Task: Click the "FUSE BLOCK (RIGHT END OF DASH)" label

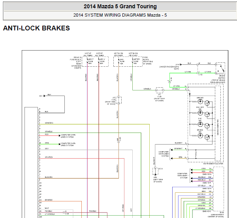Action: [x=148, y=60]
